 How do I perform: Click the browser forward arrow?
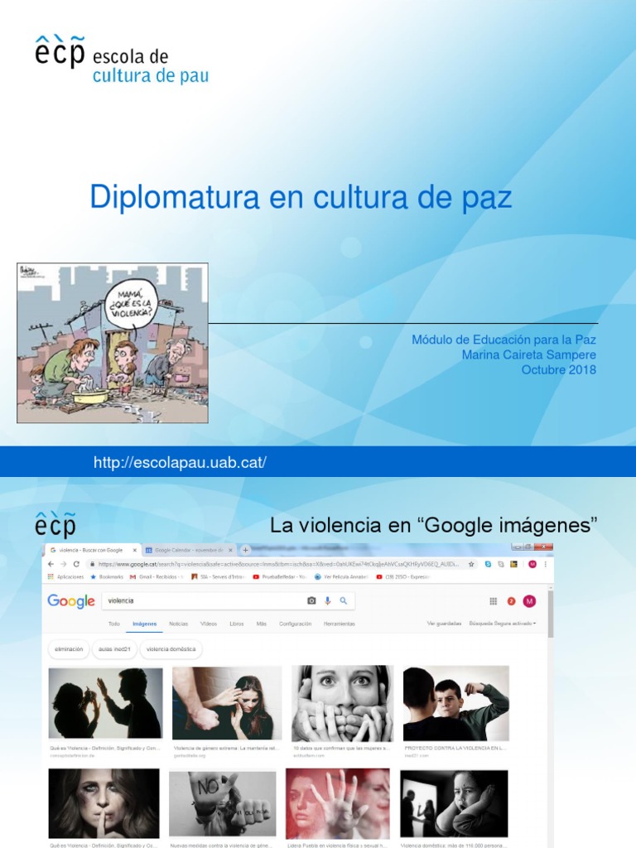click(x=63, y=564)
